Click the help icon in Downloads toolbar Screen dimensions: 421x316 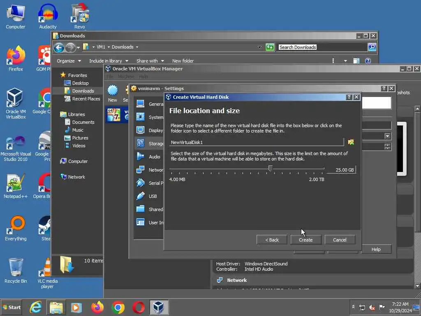click(x=368, y=61)
